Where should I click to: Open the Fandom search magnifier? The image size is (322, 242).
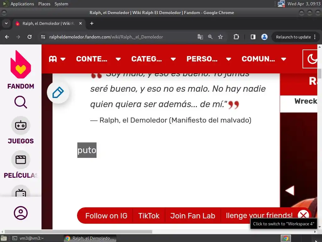coord(20,102)
